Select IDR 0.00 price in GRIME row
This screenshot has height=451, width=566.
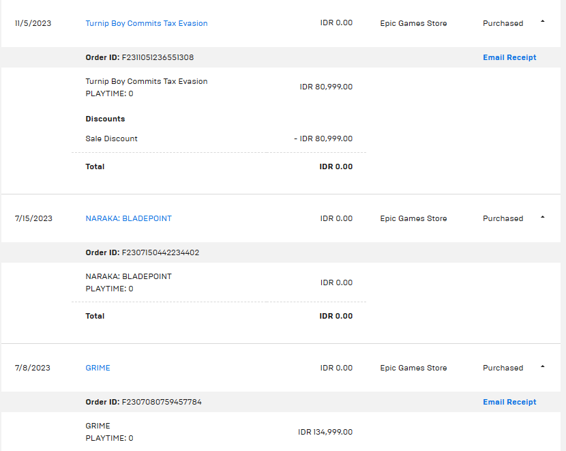click(336, 368)
